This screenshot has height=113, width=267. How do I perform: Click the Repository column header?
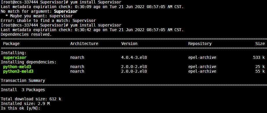click(x=200, y=44)
